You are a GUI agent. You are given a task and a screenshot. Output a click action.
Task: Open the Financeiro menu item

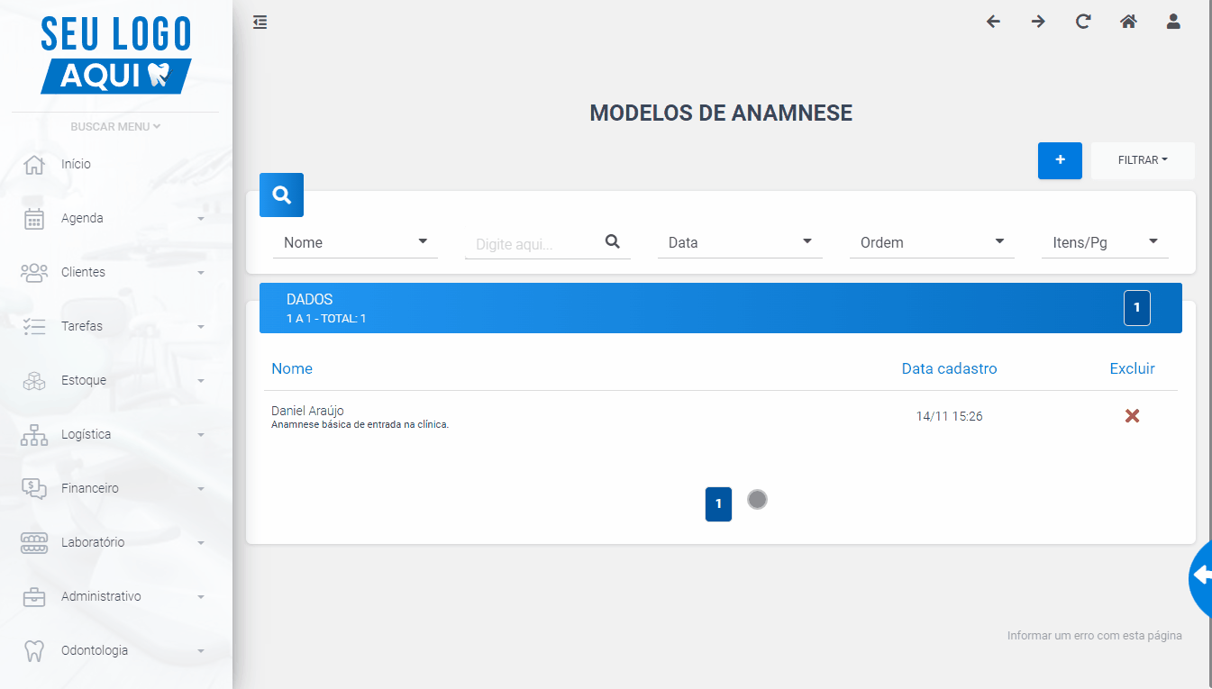pos(90,488)
